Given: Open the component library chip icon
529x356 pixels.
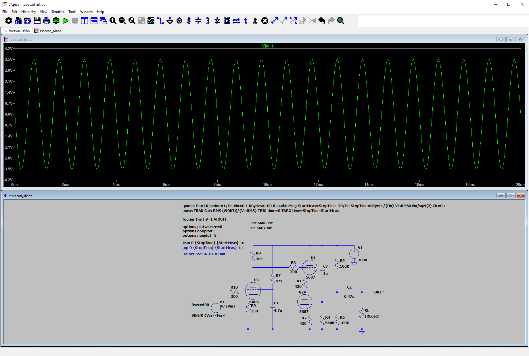Looking at the screenshot, I should click(227, 21).
